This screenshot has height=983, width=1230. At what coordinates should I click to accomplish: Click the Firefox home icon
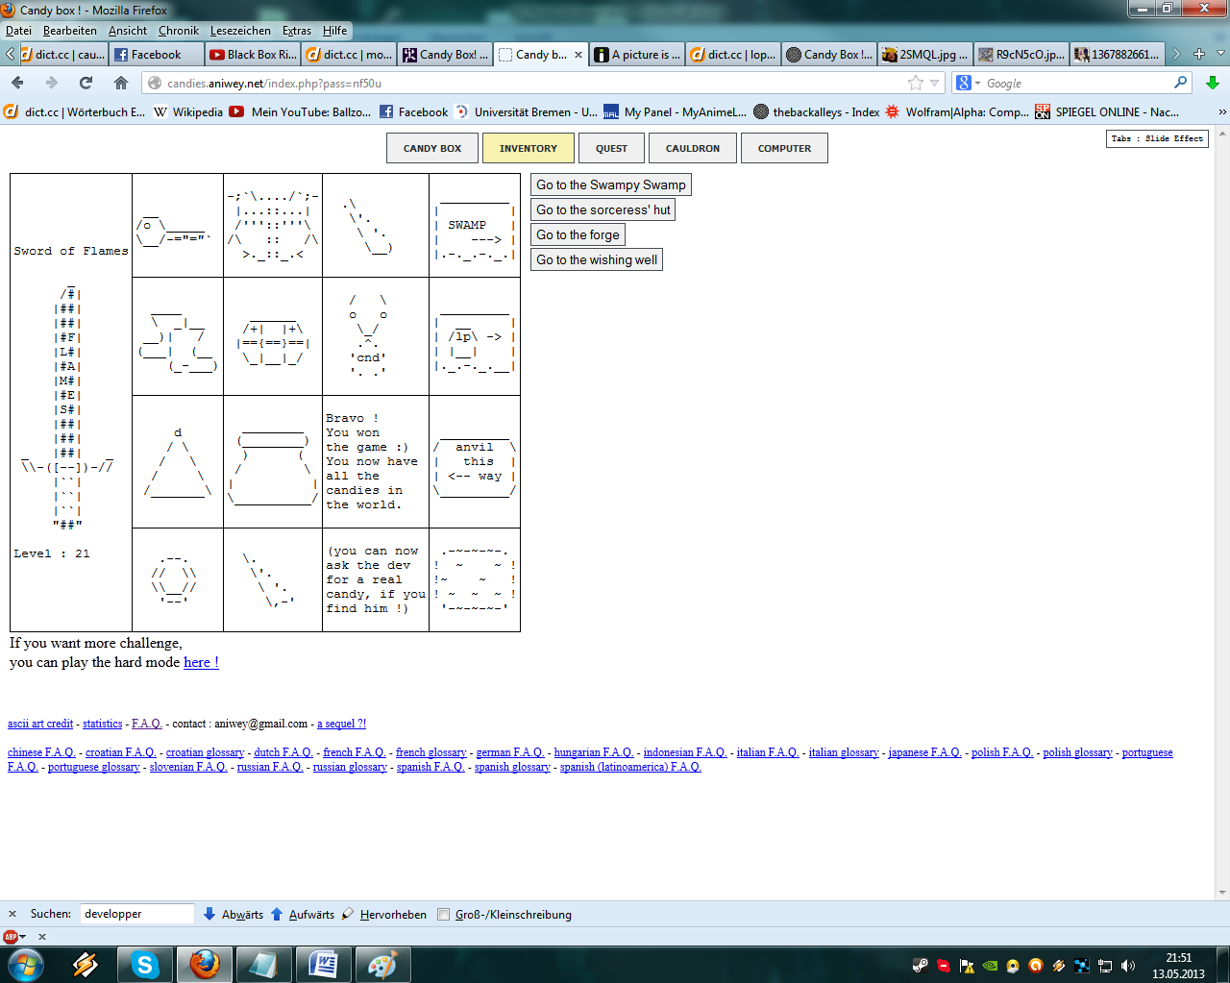[x=120, y=83]
